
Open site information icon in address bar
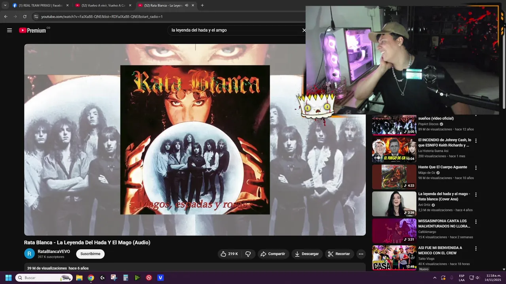36,17
